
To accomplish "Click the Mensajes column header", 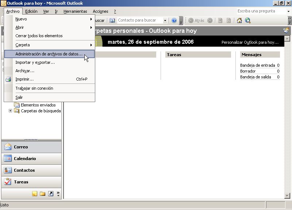I will point(260,55).
